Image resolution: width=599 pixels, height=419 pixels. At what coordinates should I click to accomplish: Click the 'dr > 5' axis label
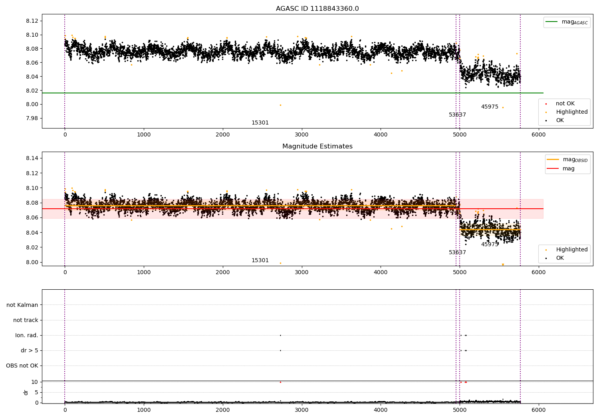(x=30, y=351)
